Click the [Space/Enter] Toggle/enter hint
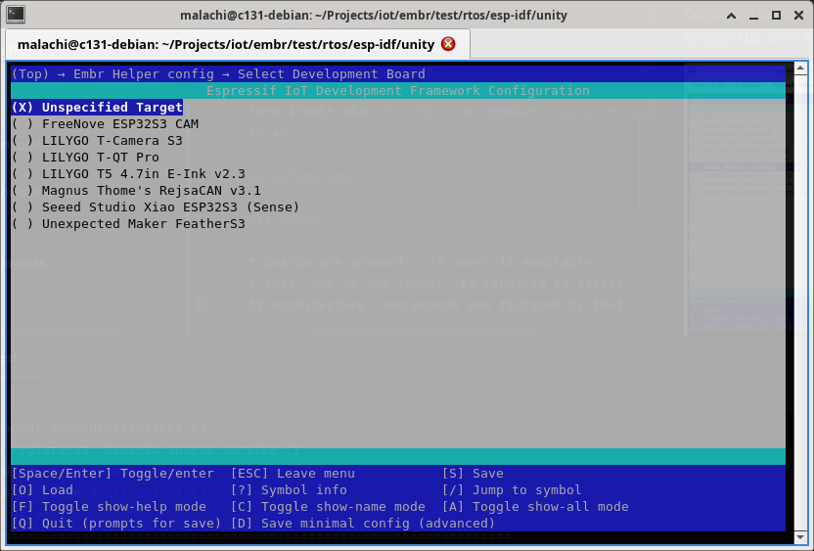Image resolution: width=814 pixels, height=551 pixels. [113, 474]
